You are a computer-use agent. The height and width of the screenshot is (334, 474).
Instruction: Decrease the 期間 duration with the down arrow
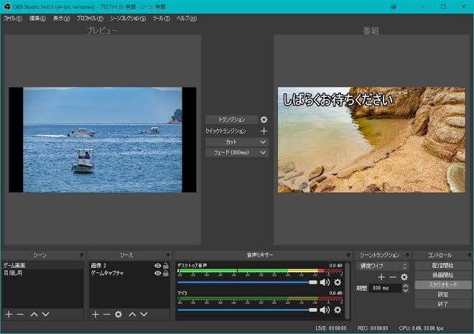point(405,290)
